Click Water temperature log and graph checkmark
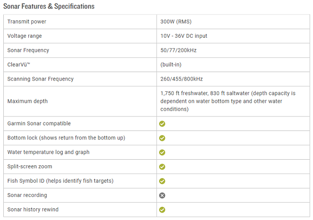Viewport: 313px width, 220px height. [162, 153]
